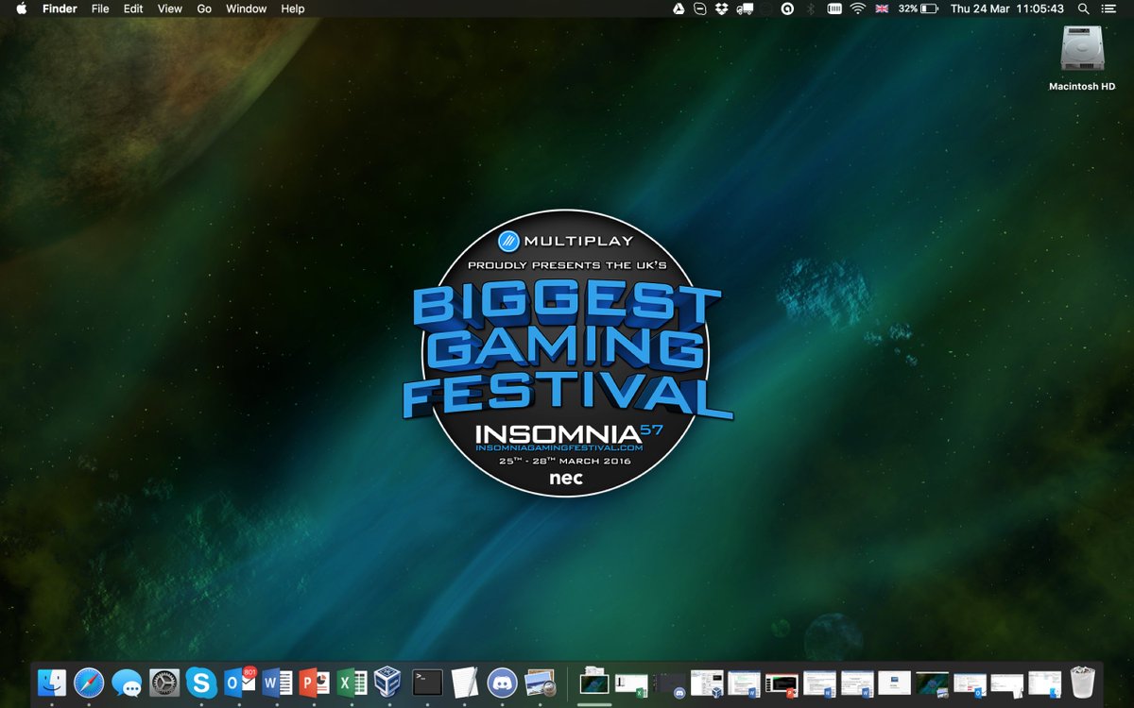Open the Go menu
The width and height of the screenshot is (1134, 708).
pos(204,8)
